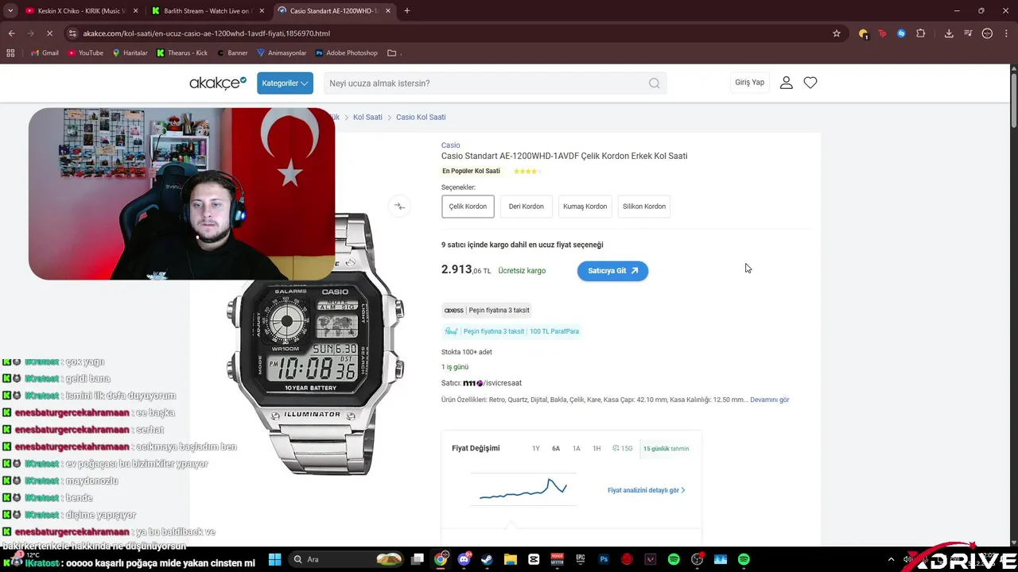Open the browser downloads icon

pos(949,33)
